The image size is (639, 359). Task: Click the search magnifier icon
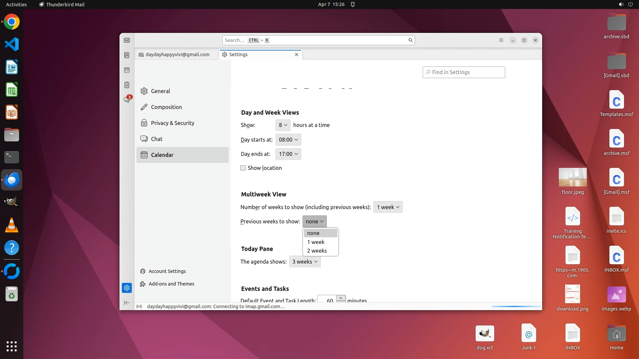[x=410, y=40]
